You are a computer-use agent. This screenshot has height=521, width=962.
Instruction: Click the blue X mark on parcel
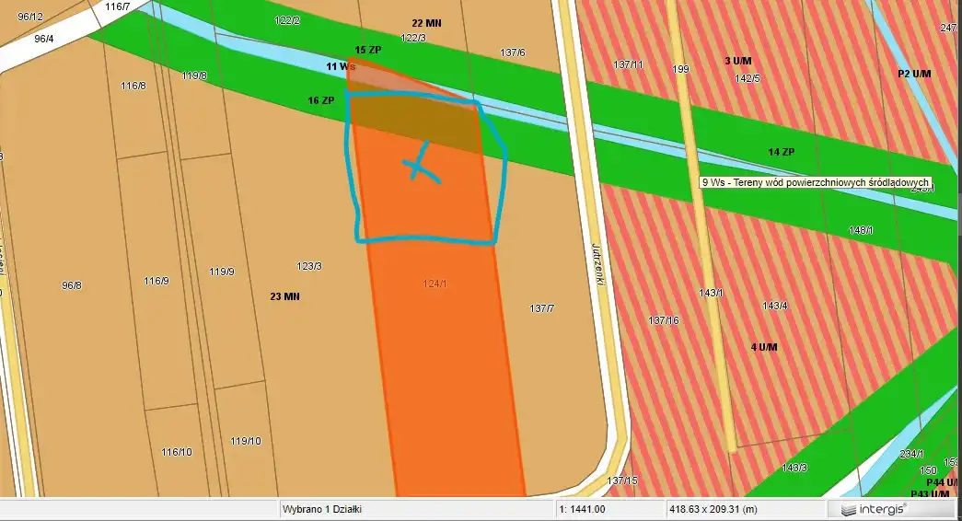pos(421,165)
